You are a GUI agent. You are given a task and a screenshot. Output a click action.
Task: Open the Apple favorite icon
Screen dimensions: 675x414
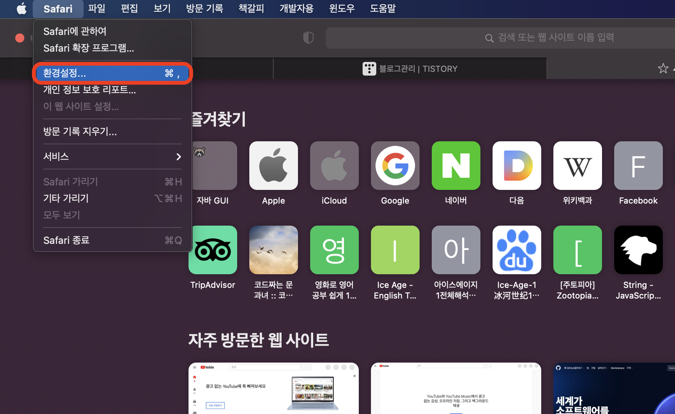(274, 166)
